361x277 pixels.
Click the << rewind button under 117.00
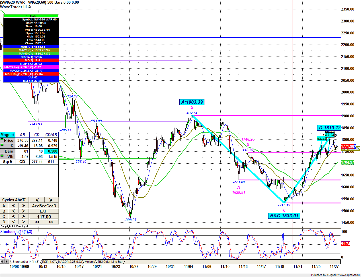pos(37,222)
